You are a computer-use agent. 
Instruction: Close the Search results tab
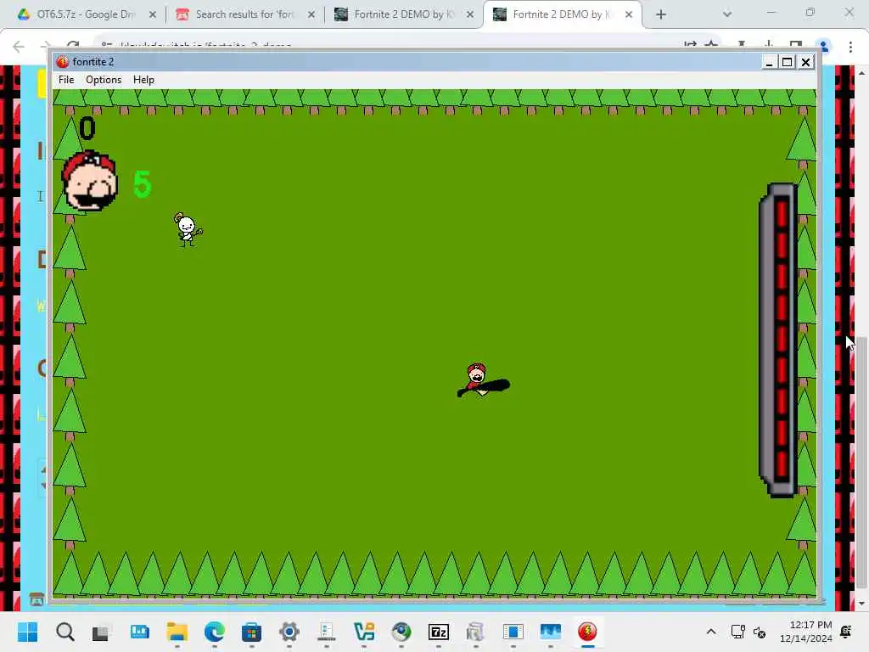pyautogui.click(x=311, y=14)
